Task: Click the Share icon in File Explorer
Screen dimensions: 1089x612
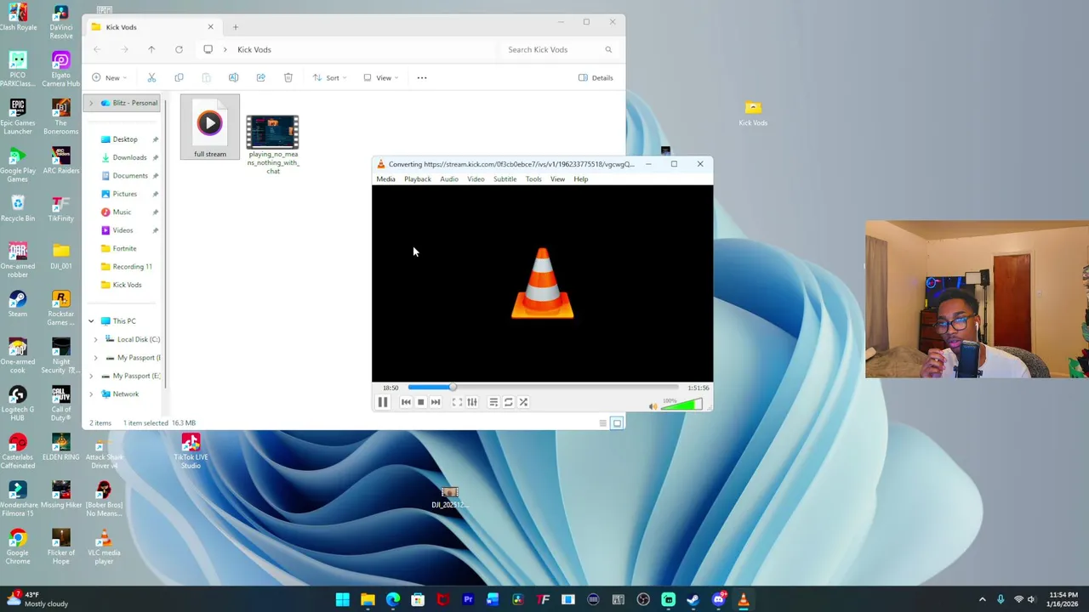Action: click(260, 77)
